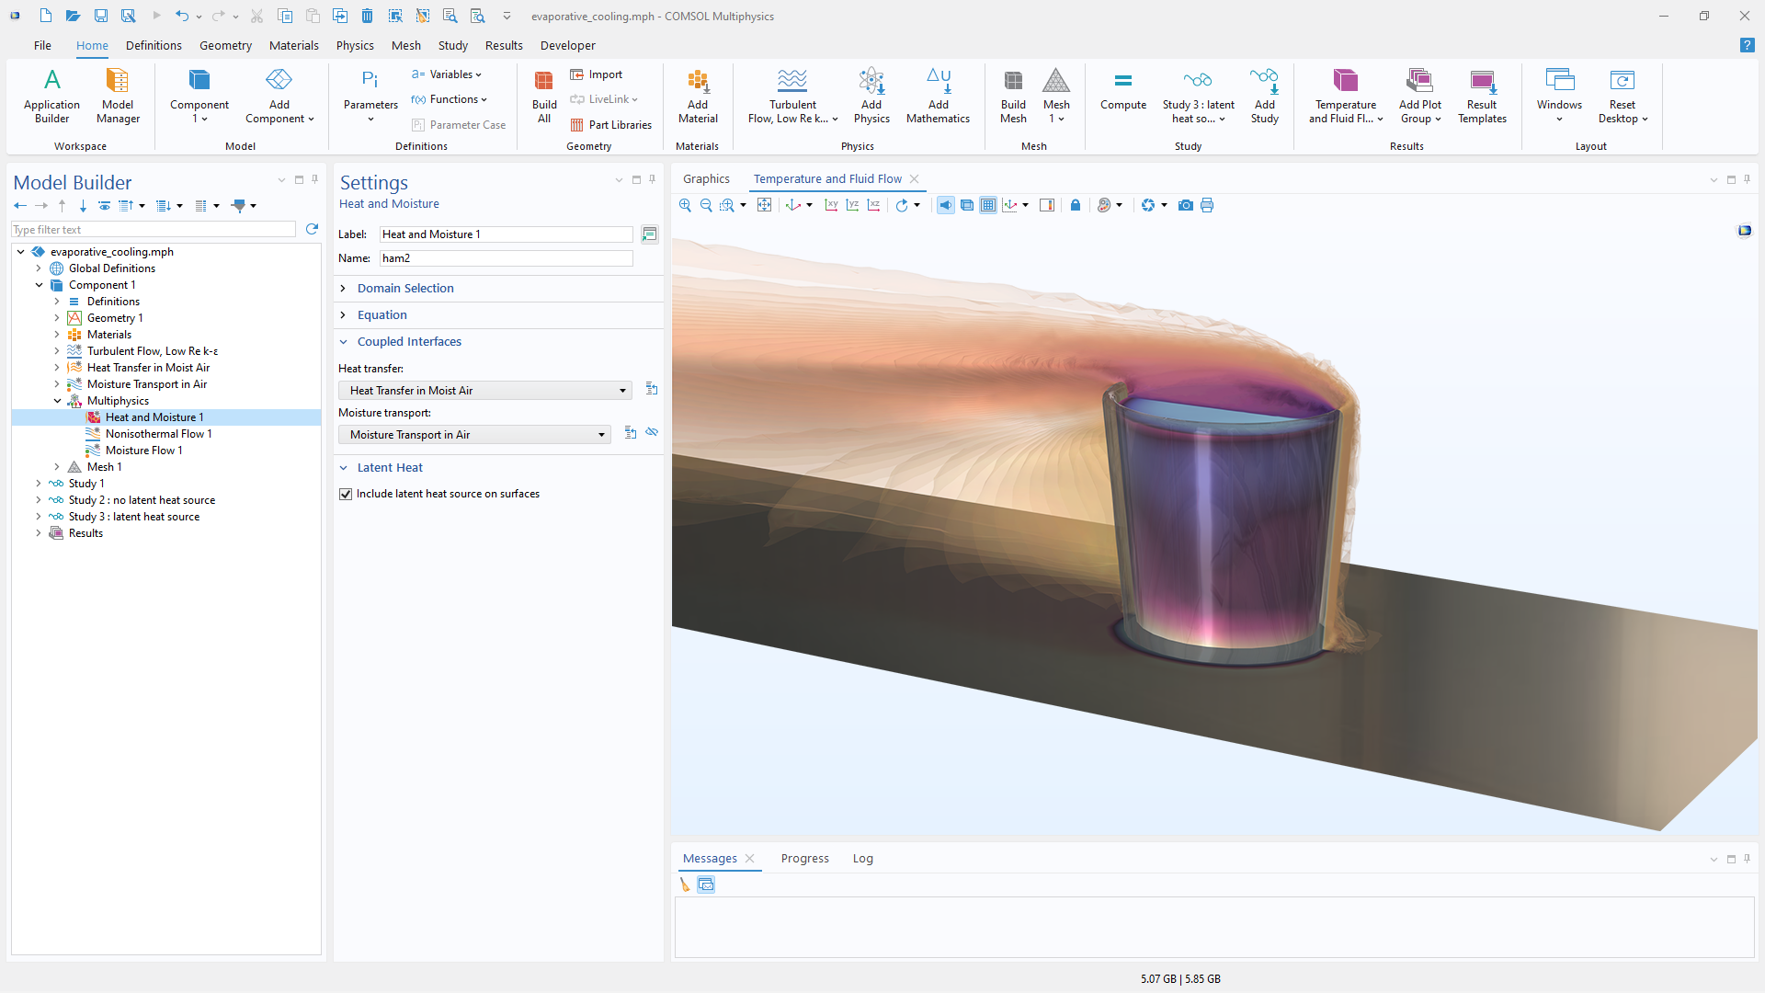Screen dimensions: 1765x993
Task: Switch to the Graphics tab
Action: pos(706,179)
